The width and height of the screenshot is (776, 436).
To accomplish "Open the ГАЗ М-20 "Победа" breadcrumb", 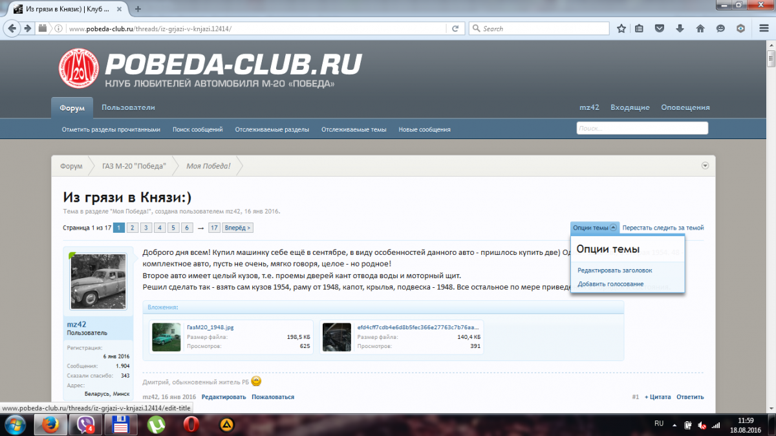I will [134, 166].
